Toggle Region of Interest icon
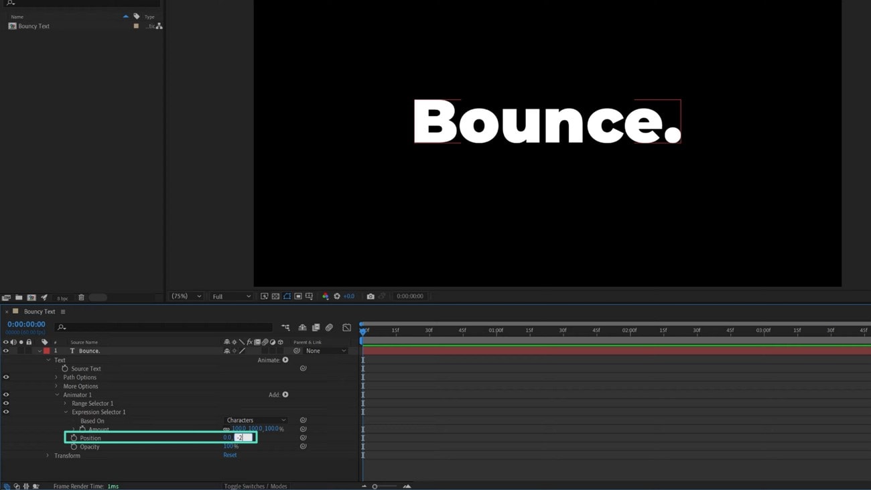 pos(298,296)
